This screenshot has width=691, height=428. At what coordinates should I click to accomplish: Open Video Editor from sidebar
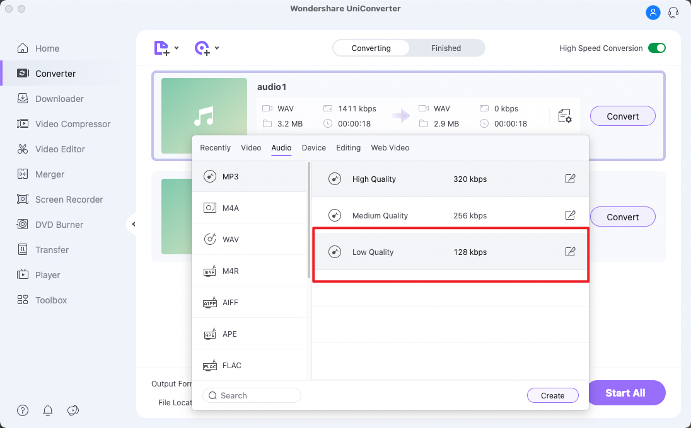click(50, 149)
